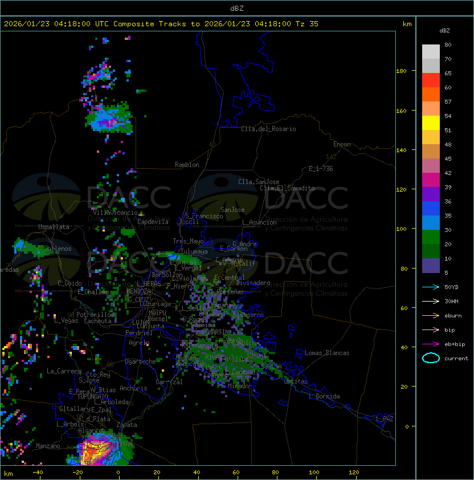Click the 'L_PAZ' place label
The image size is (474, 480).
385,419
